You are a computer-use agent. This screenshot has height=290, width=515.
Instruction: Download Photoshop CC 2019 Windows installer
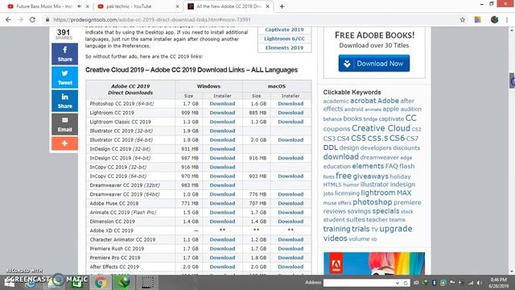pos(222,104)
